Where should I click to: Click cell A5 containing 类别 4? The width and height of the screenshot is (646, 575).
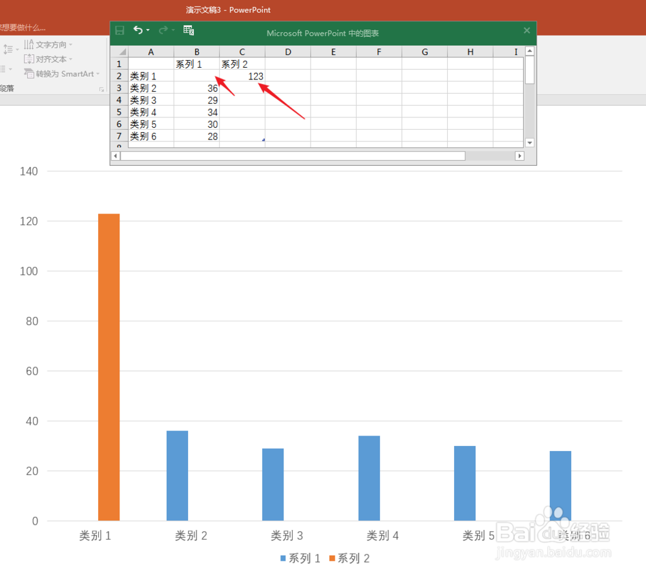coord(151,112)
